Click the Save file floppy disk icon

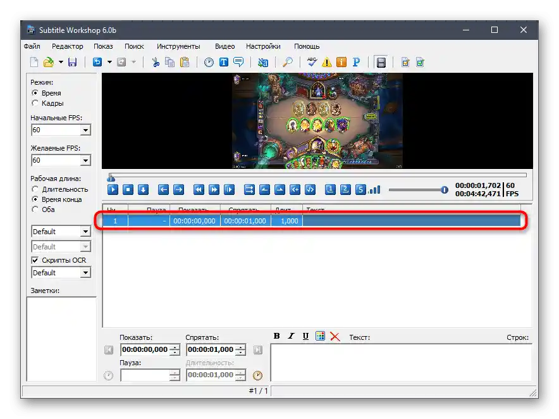(x=72, y=62)
